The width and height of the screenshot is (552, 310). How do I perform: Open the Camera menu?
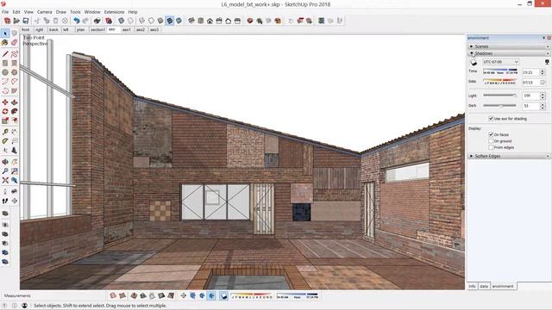(44, 12)
